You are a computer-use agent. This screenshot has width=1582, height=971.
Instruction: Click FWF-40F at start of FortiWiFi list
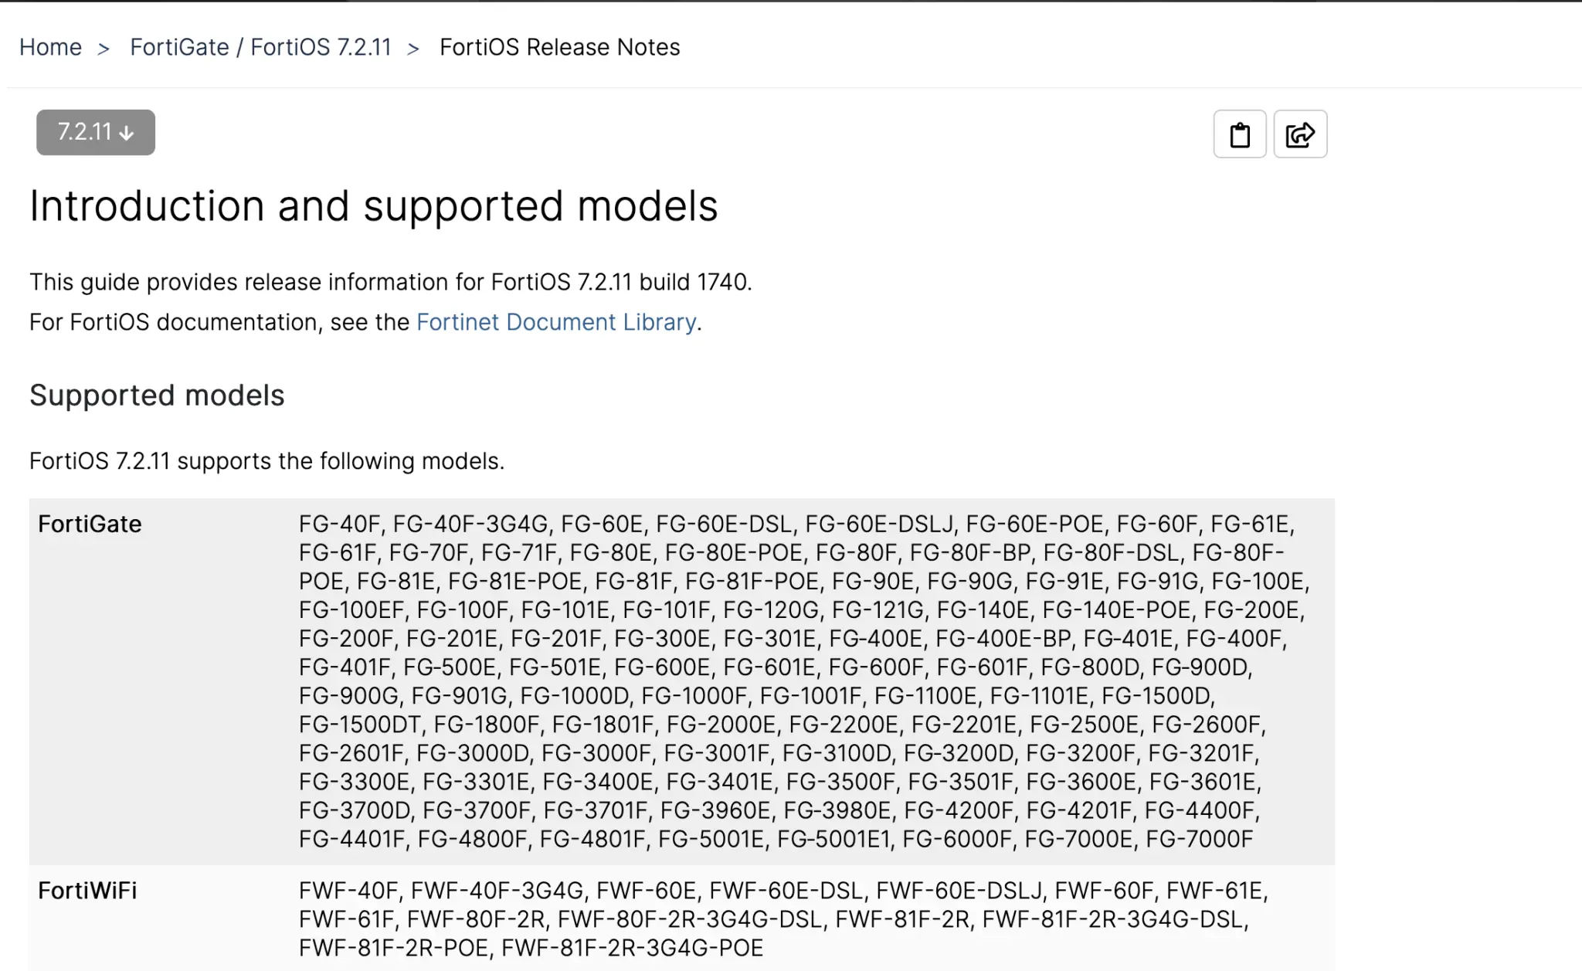(348, 891)
